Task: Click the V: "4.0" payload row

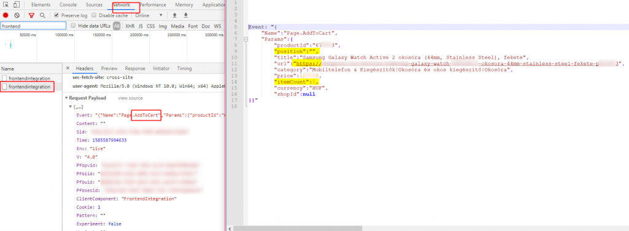Action: coord(87,157)
